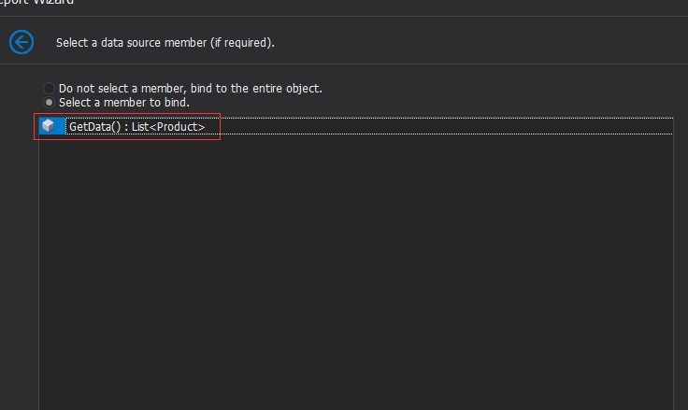Click the blue back arrow button
Viewport: 688px width, 410px height.
(21, 42)
